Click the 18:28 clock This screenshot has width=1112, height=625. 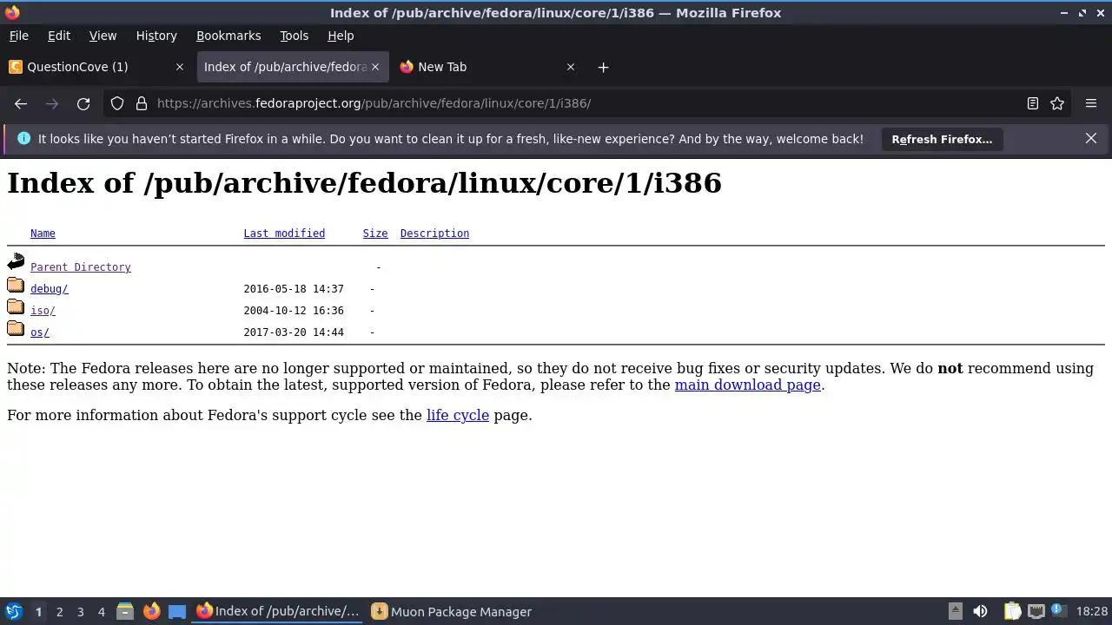(1092, 611)
